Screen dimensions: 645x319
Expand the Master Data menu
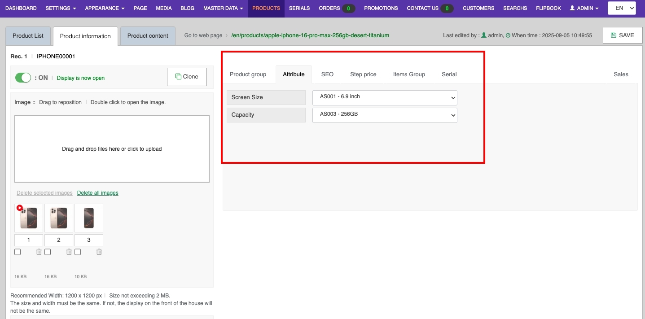(223, 8)
